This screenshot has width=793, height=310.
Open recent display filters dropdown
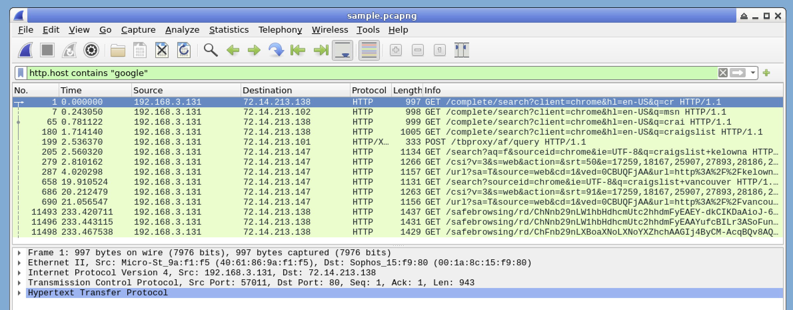(752, 73)
